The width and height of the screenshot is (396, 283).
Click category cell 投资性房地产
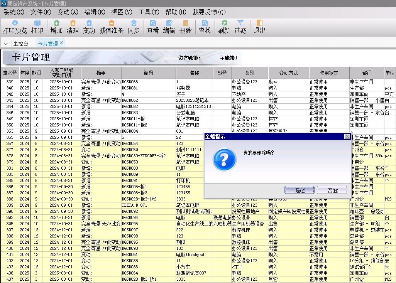[x=250, y=211]
